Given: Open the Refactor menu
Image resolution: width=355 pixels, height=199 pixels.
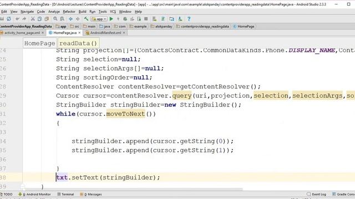Looking at the screenshot, I should (x=69, y=12).
